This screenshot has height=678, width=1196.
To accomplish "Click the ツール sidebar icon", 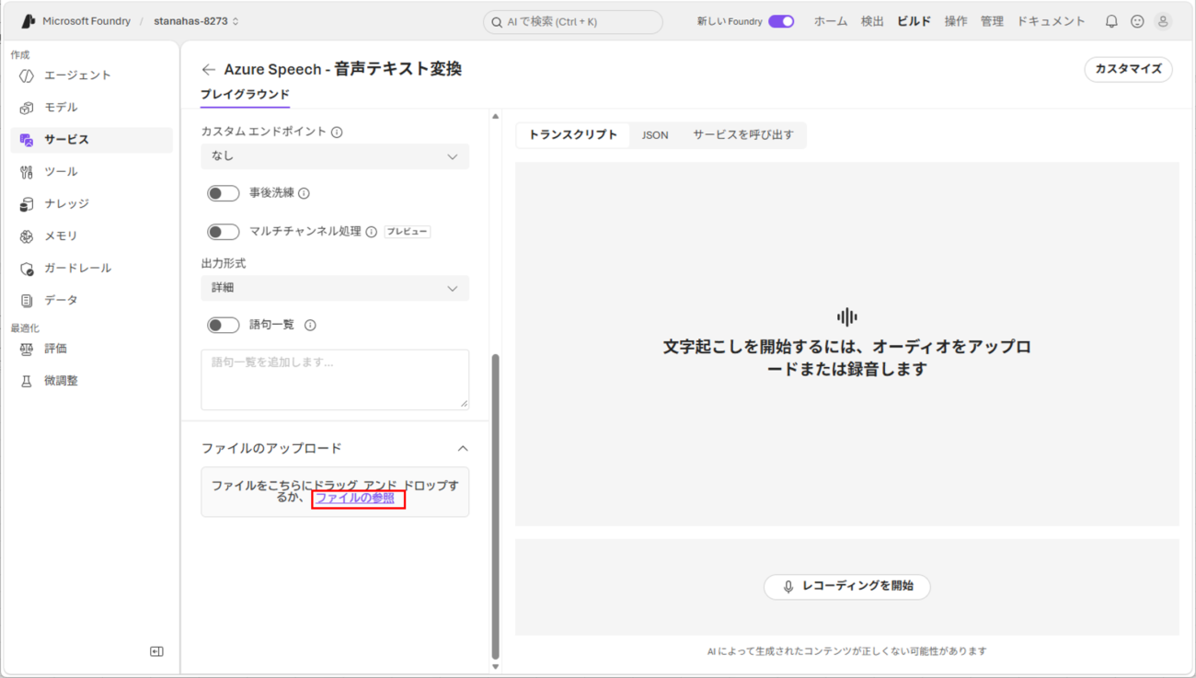I will click(x=27, y=172).
